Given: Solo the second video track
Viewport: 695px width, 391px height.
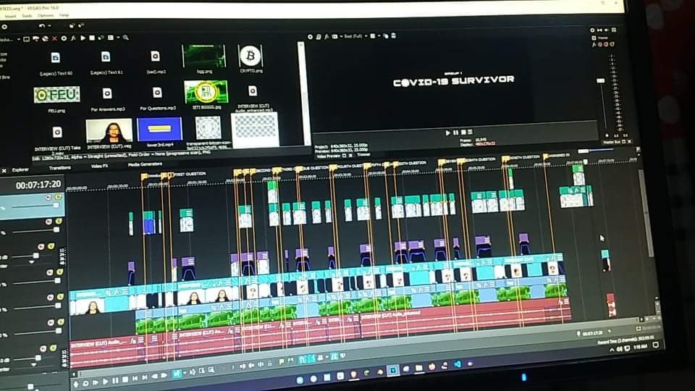Looking at the screenshot, I should pos(59,221).
